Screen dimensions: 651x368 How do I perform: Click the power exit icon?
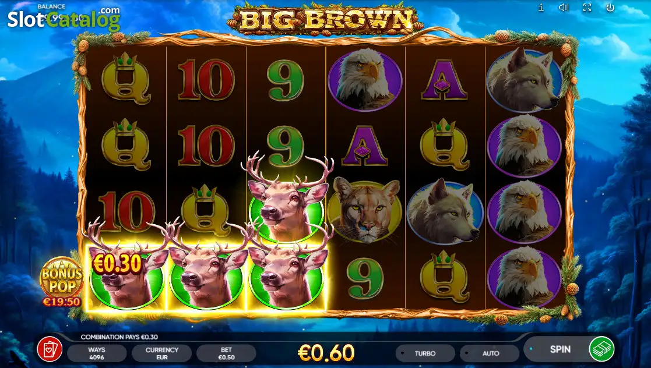click(610, 8)
